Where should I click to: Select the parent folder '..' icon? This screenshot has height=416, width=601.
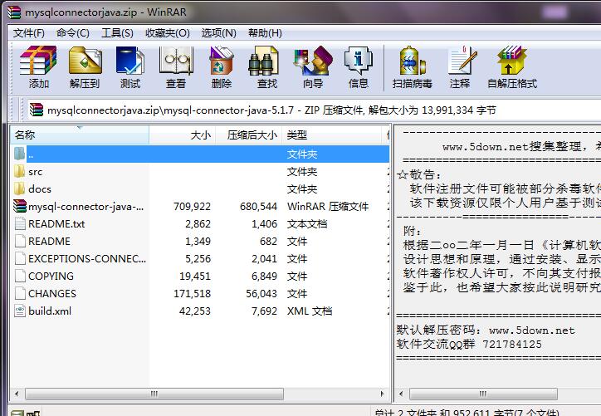20,154
